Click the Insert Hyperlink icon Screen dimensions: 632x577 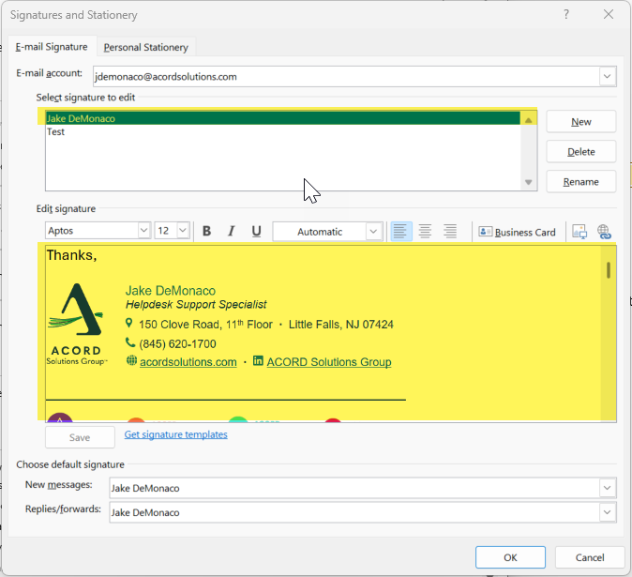[x=603, y=232]
